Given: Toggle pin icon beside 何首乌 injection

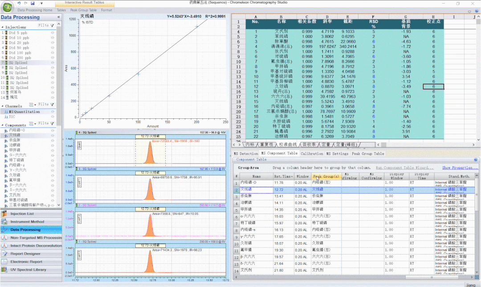Looking at the screenshot, I should click(x=53, y=92).
